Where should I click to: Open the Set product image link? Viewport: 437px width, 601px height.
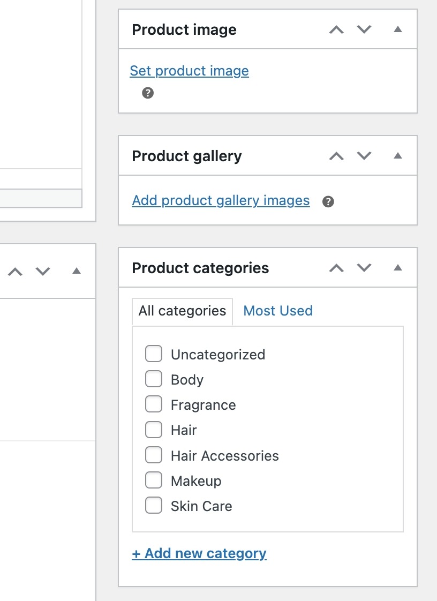tap(189, 71)
